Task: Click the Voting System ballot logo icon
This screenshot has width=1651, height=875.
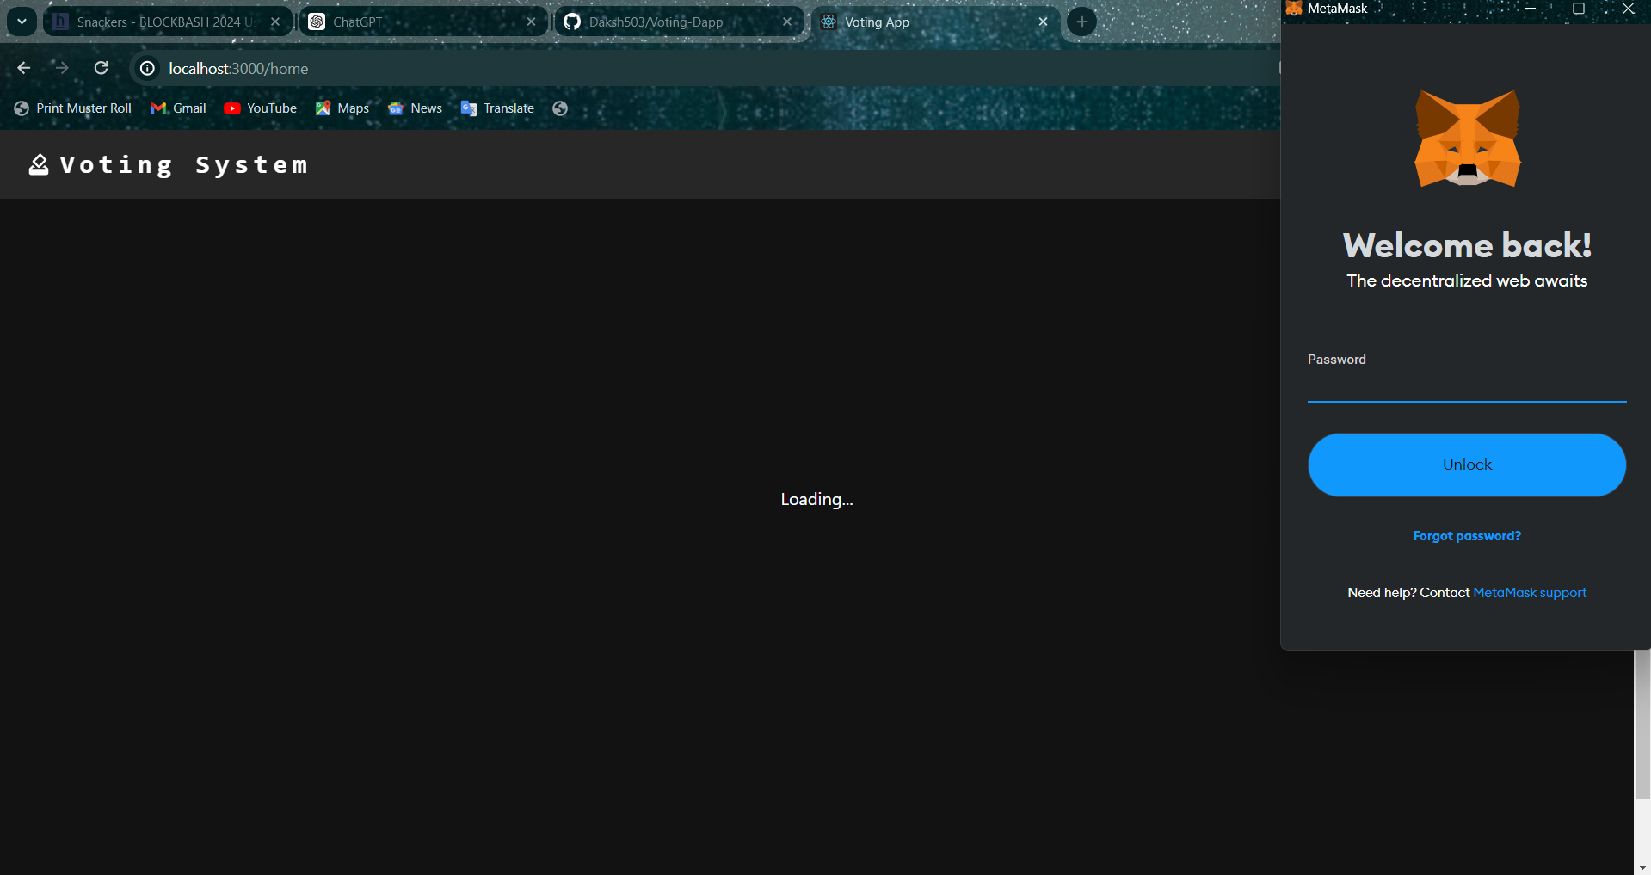Action: point(39,164)
